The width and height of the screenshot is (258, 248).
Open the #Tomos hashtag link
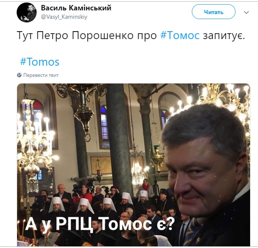pyautogui.click(x=40, y=62)
